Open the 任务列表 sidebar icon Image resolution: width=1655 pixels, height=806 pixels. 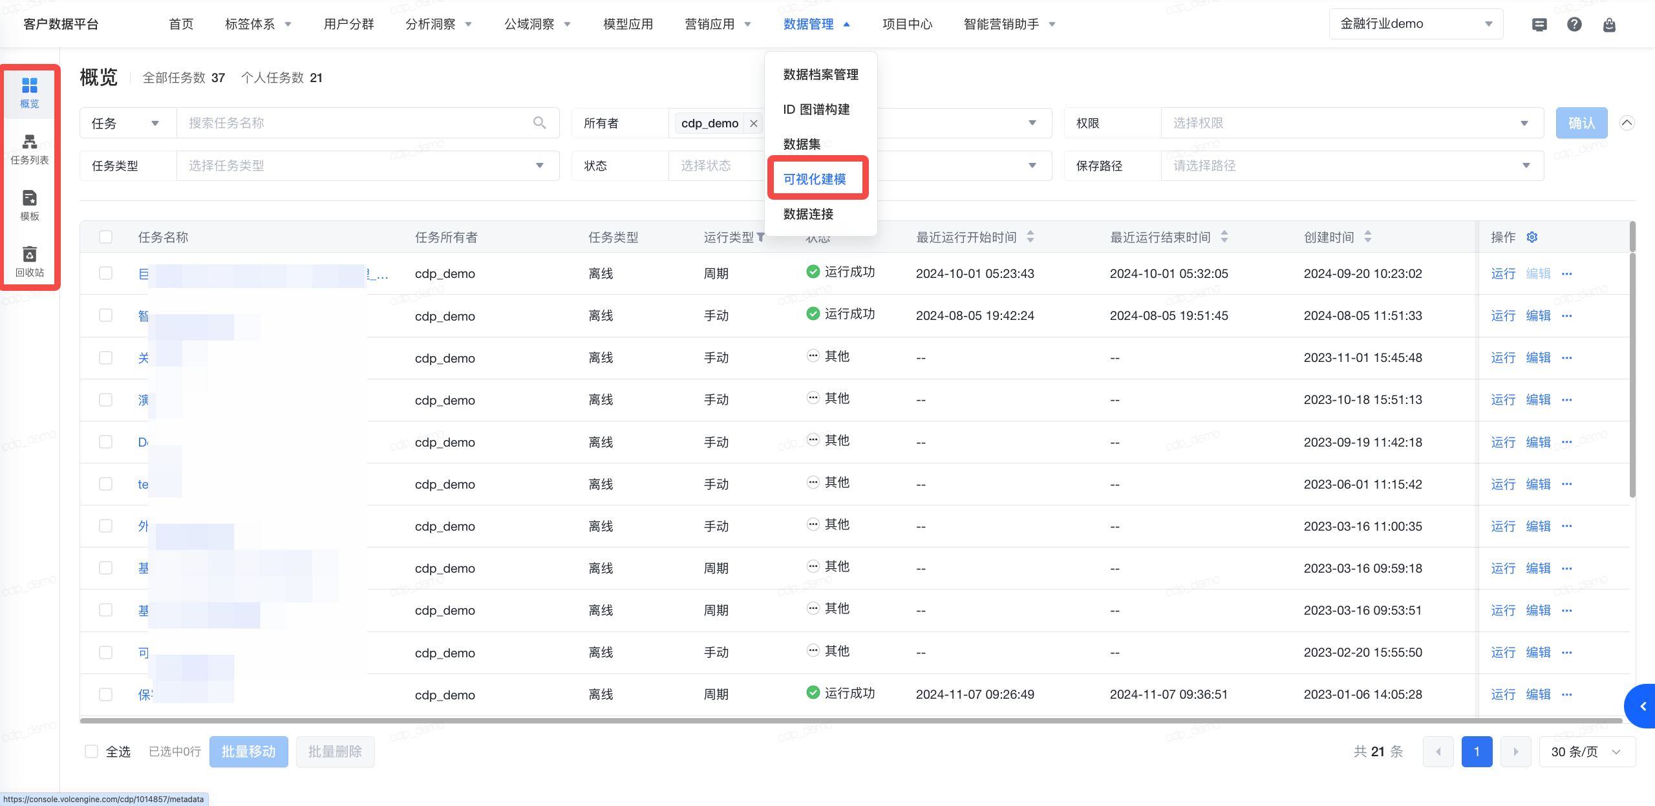tap(30, 149)
